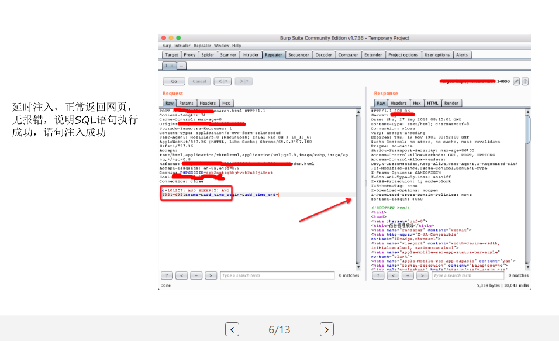Click response search next match button
Image resolution: width=559 pixels, height=341 pixels.
pyautogui.click(x=422, y=275)
